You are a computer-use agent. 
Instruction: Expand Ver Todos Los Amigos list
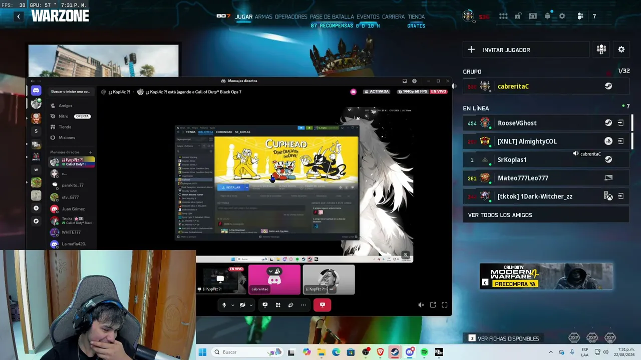[x=546, y=215]
